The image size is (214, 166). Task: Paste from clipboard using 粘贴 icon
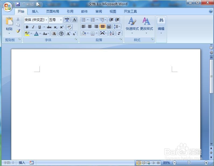click(9, 21)
